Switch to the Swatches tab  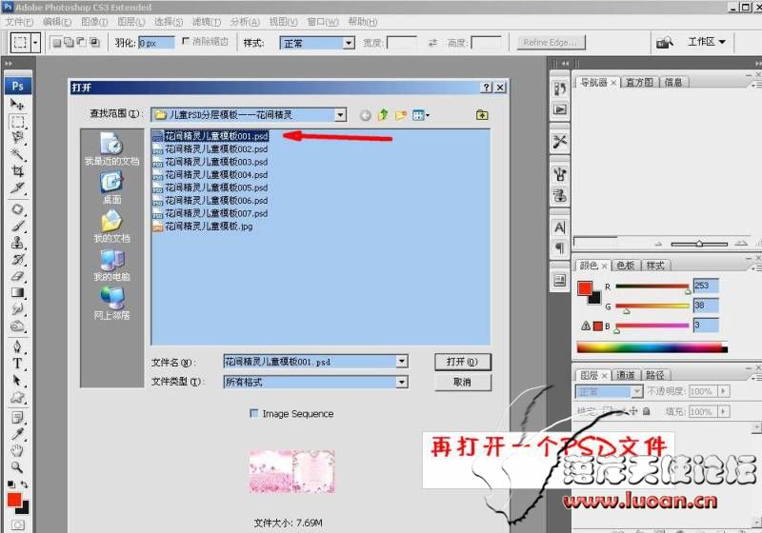click(x=626, y=266)
